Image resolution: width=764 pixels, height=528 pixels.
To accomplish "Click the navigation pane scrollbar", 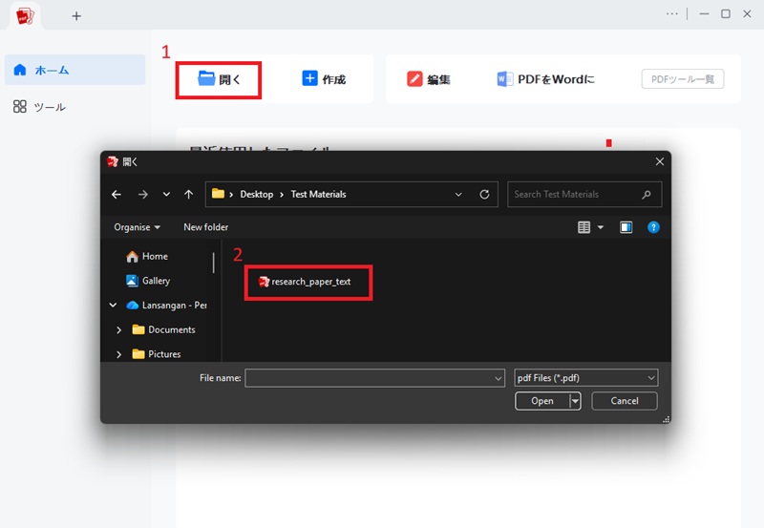I will pyautogui.click(x=213, y=263).
